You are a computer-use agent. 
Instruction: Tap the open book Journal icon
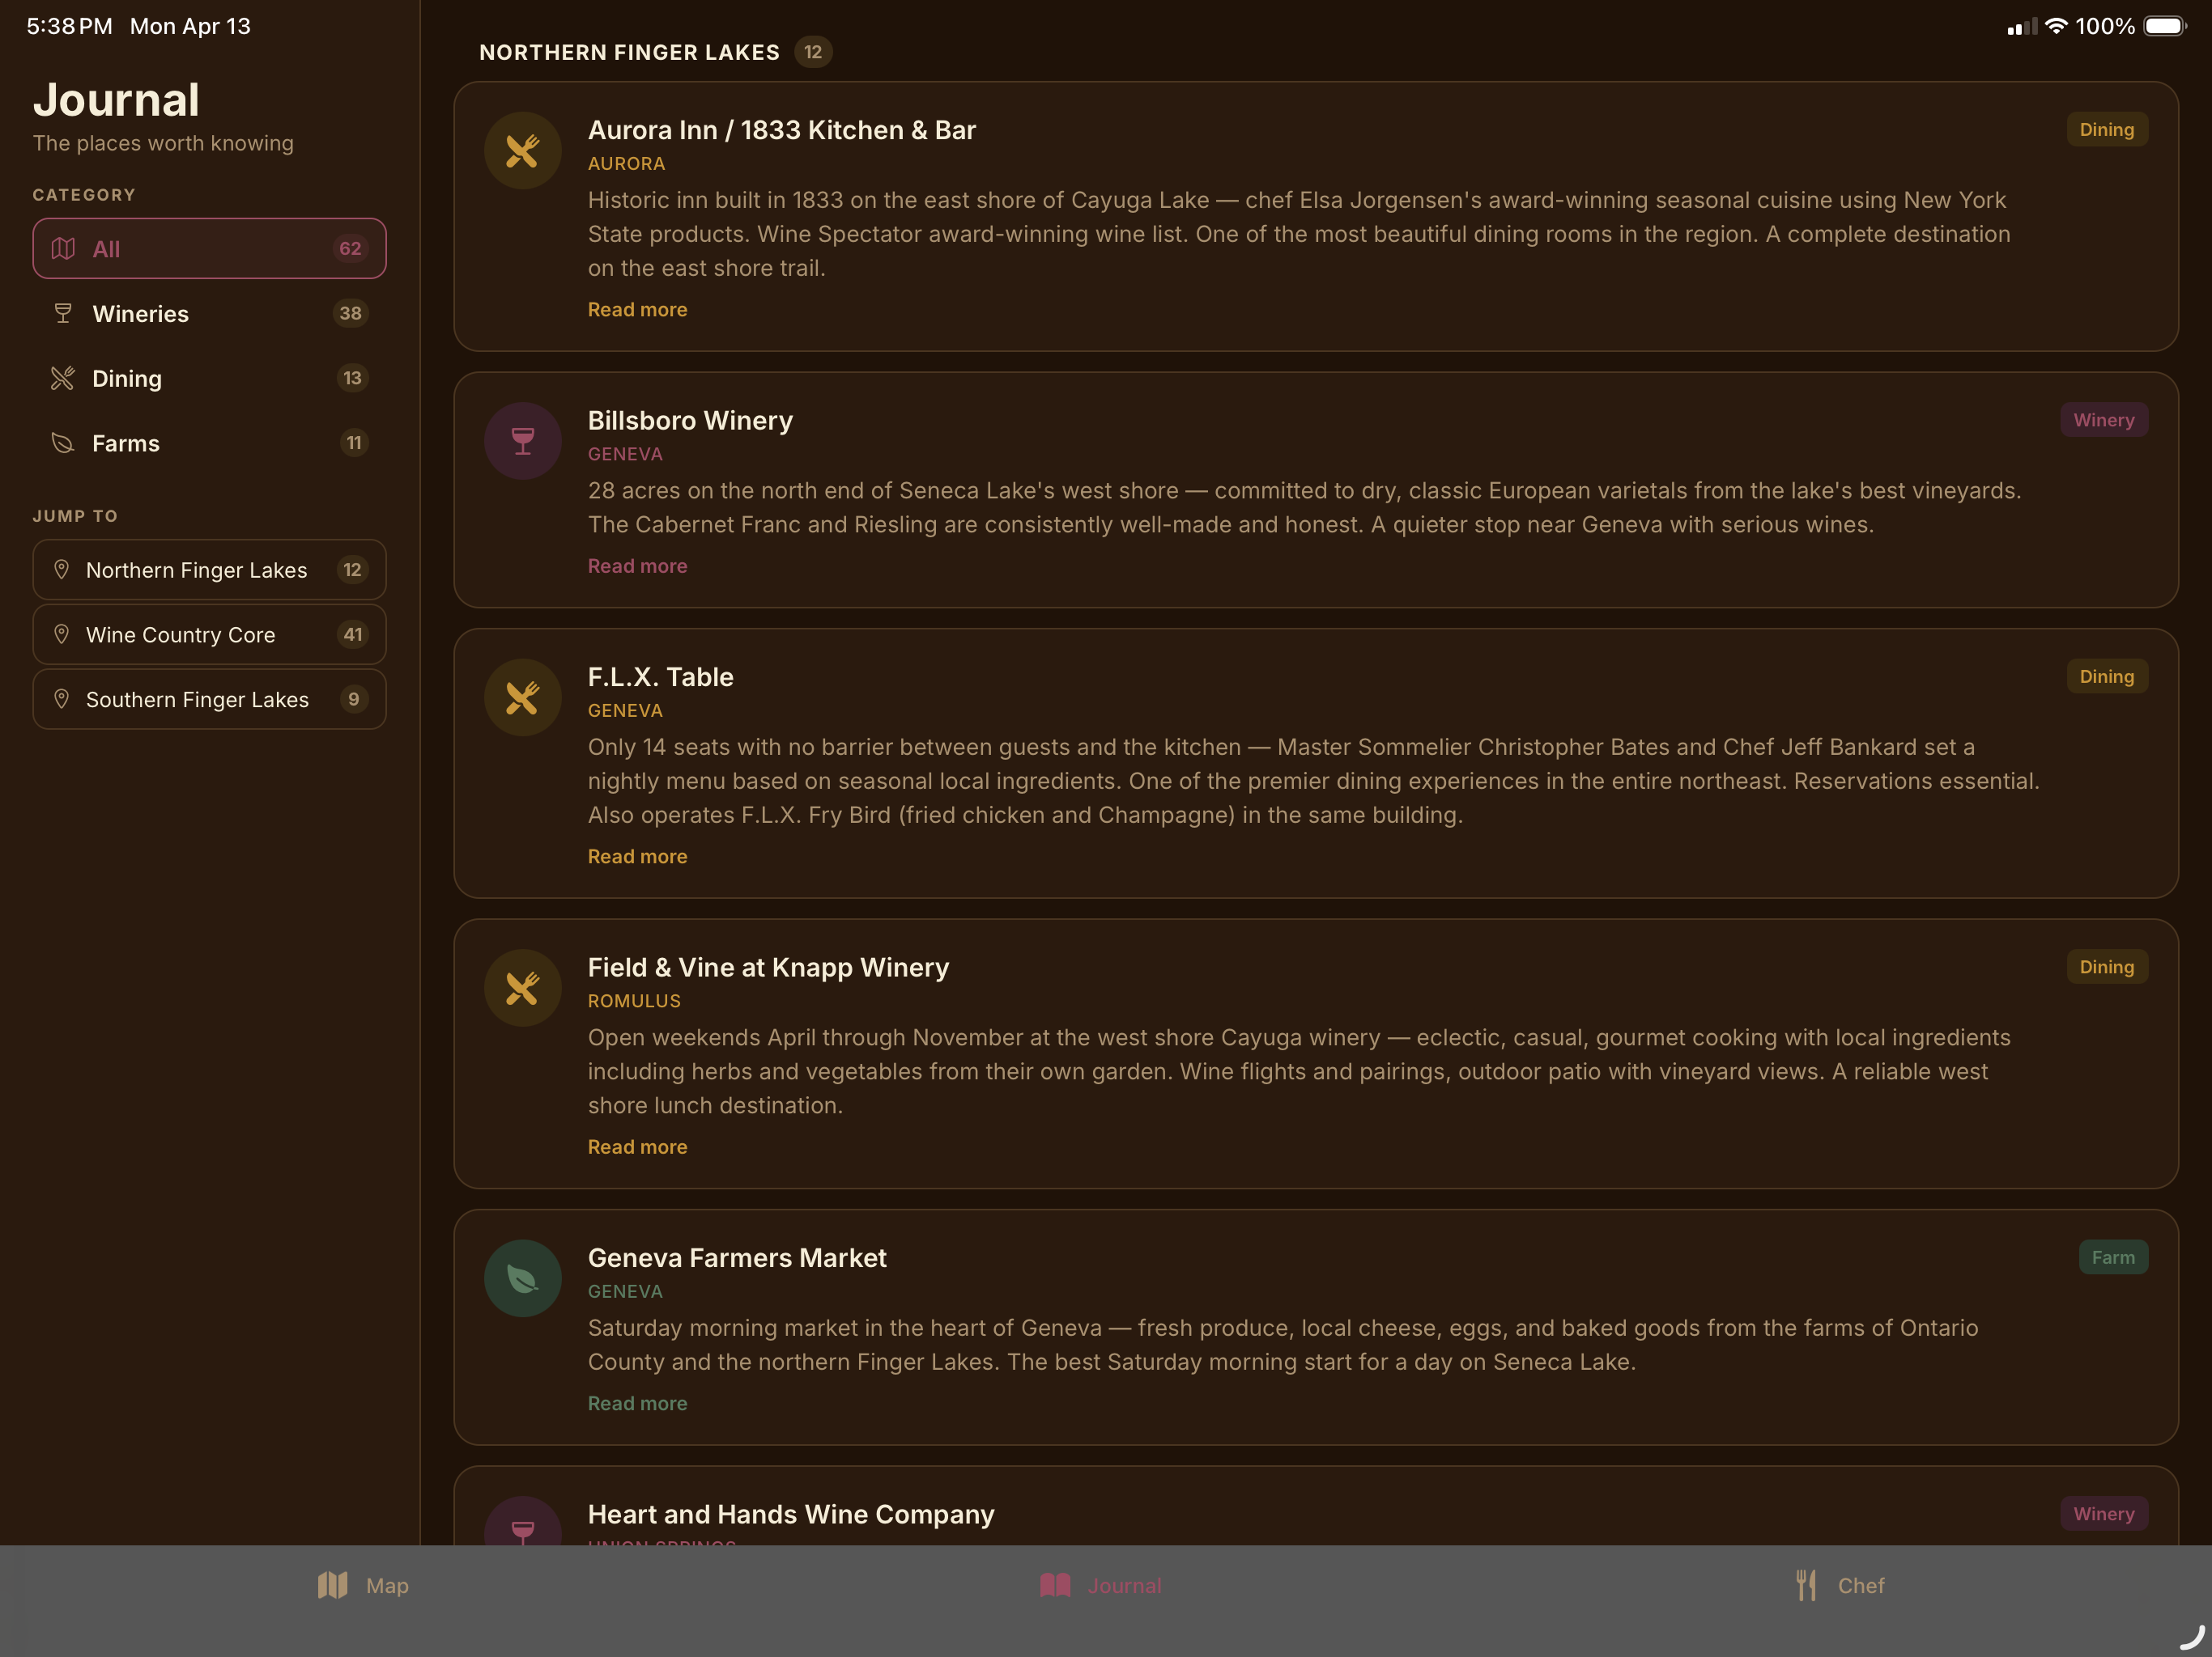[x=1055, y=1585]
